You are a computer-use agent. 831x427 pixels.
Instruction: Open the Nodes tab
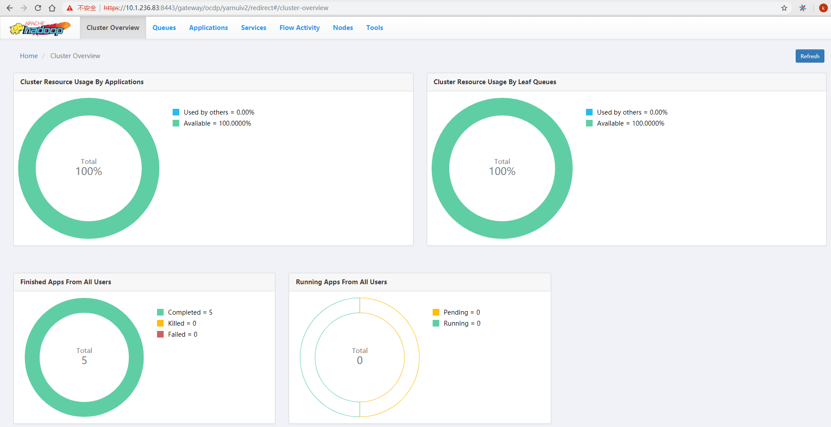(x=343, y=28)
